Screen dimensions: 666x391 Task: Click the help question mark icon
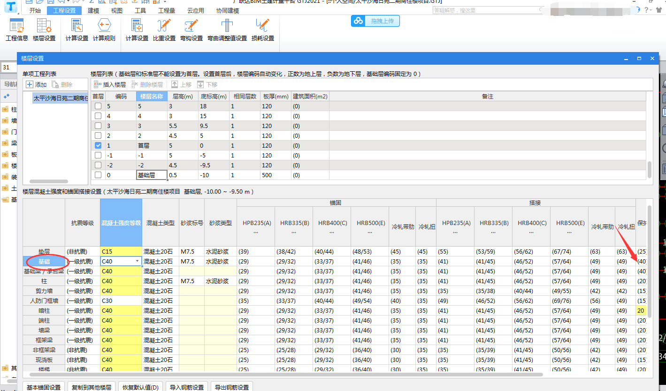(x=647, y=10)
